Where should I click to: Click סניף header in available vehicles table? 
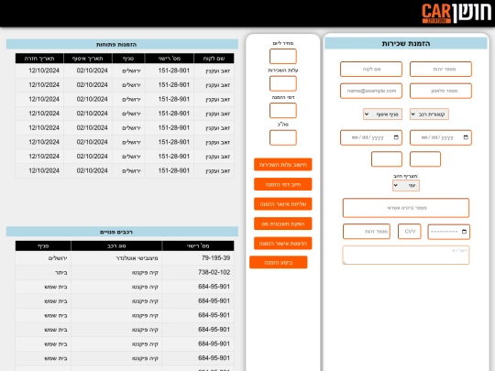tap(43, 246)
